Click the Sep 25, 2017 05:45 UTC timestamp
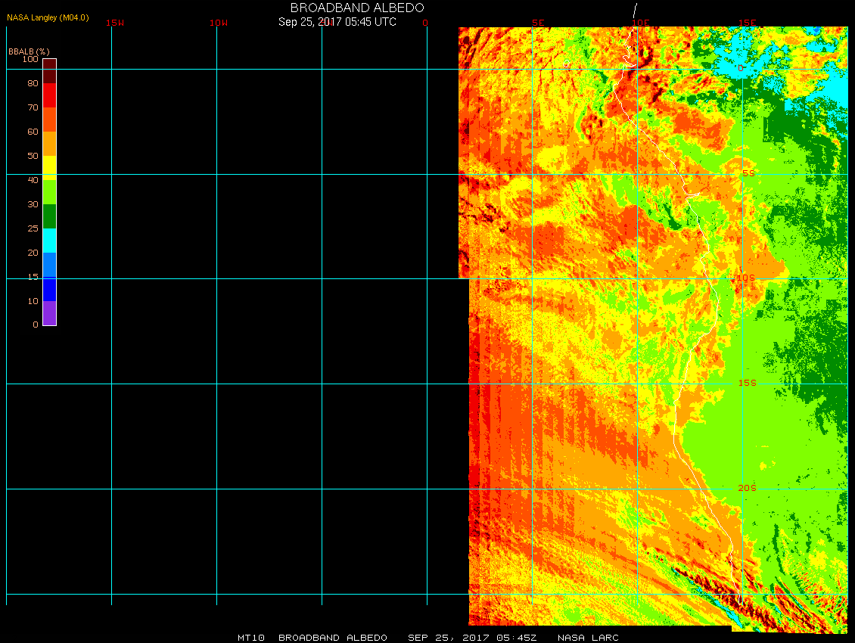This screenshot has width=855, height=643. click(337, 22)
